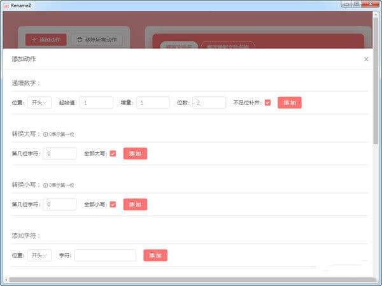Click the 字符 text input field

pos(105,255)
